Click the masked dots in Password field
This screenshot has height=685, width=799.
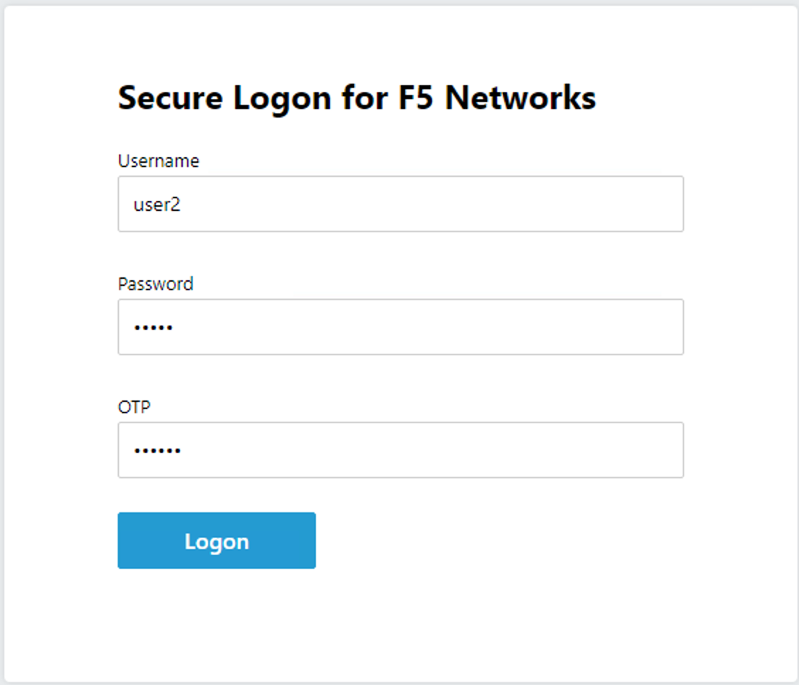pyautogui.click(x=154, y=327)
